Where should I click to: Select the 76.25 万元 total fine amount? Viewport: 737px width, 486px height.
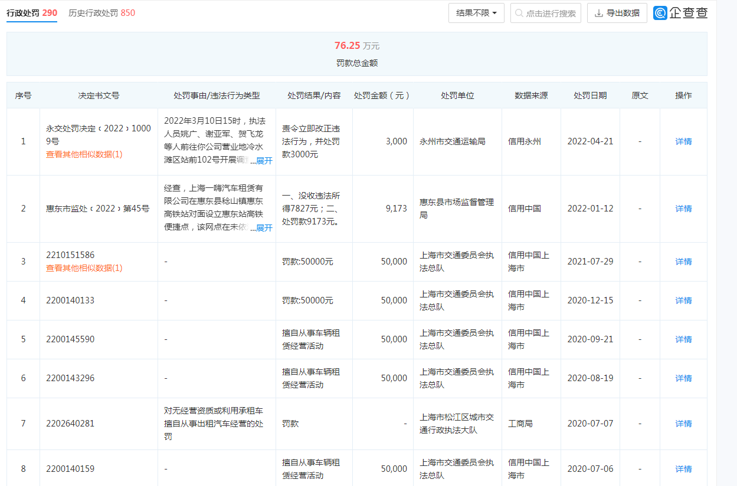tap(357, 45)
